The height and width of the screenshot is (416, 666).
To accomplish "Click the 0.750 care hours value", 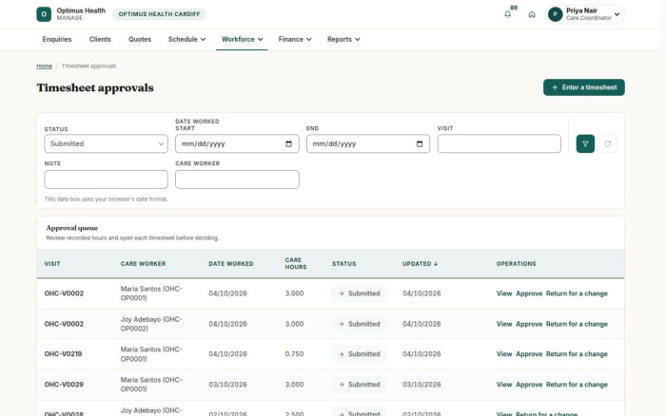I will (x=294, y=354).
